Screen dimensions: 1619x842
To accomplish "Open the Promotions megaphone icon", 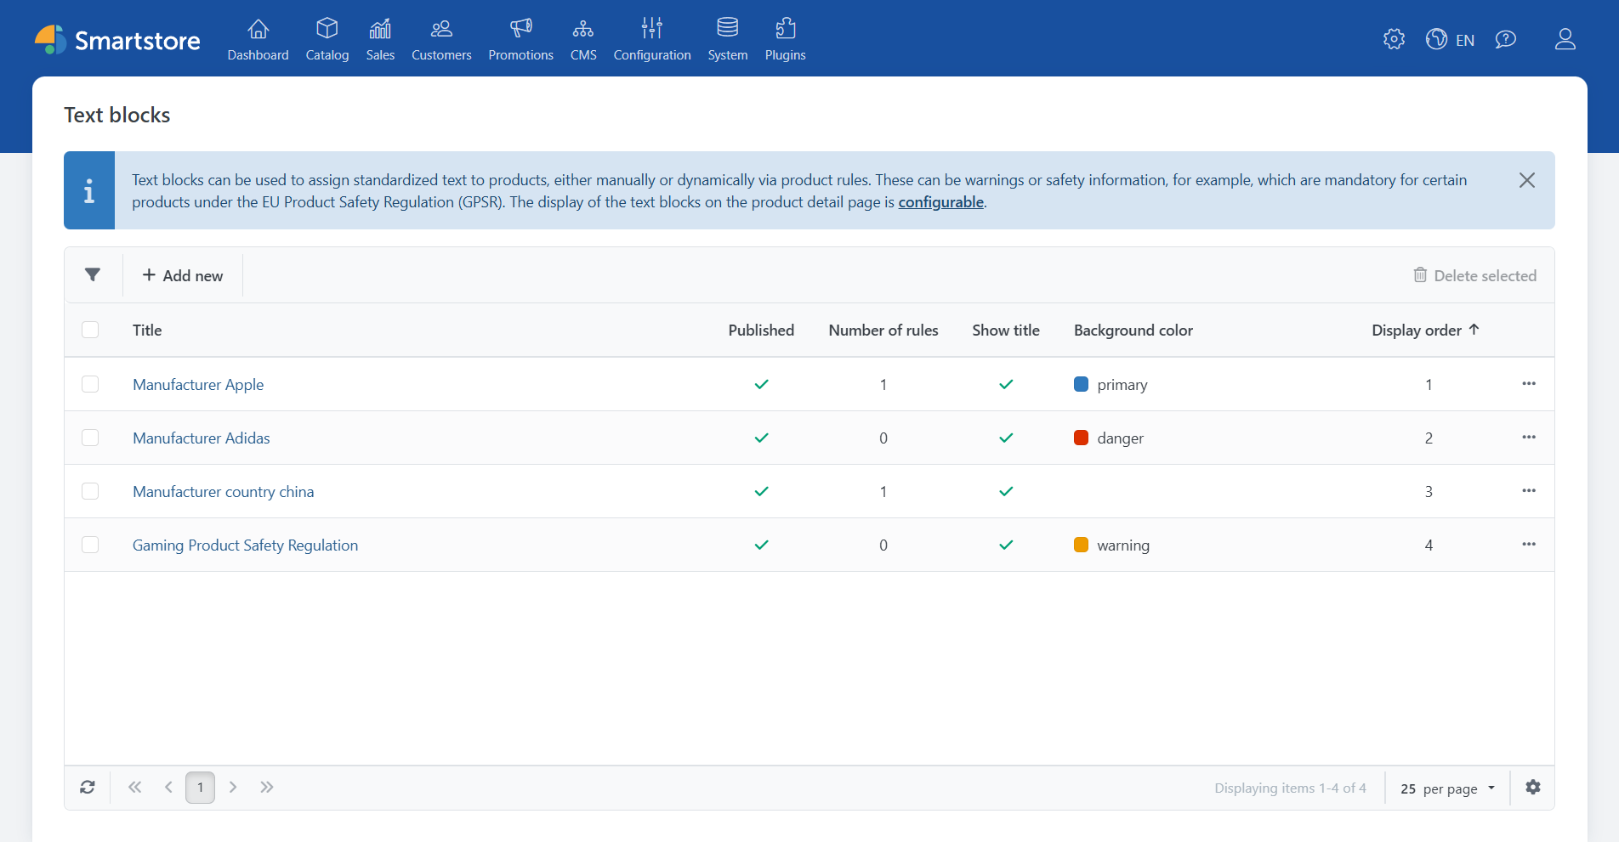I will (x=520, y=27).
